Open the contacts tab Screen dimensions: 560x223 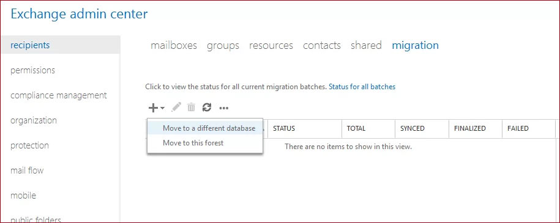coord(322,45)
